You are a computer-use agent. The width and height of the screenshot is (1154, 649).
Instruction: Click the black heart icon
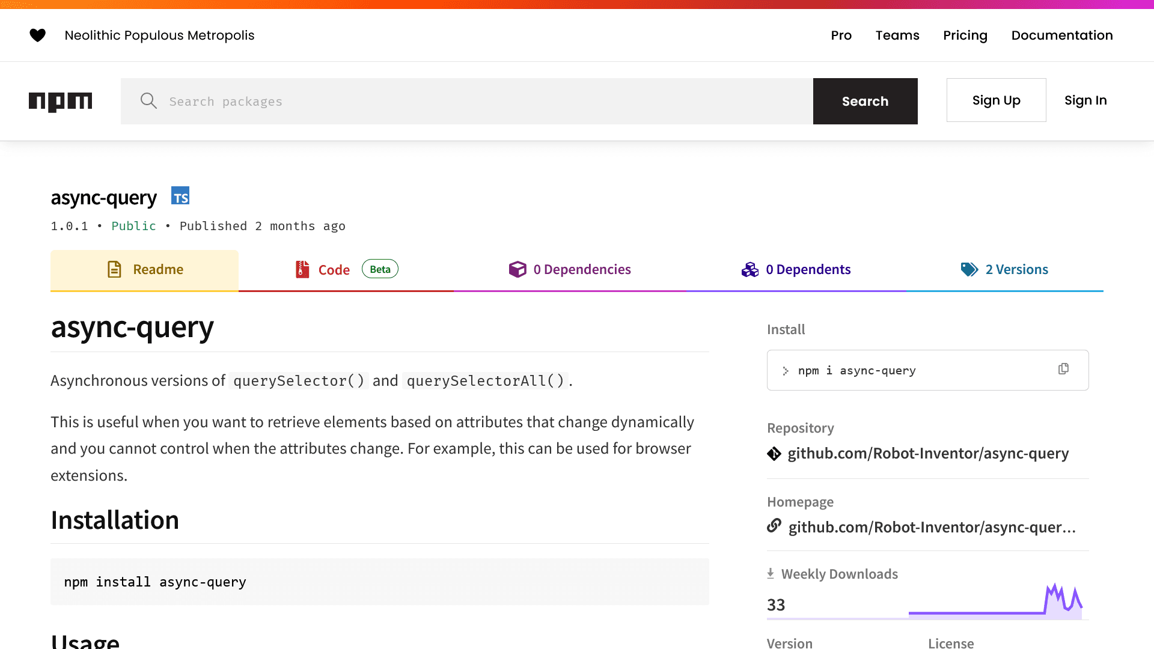click(x=37, y=35)
